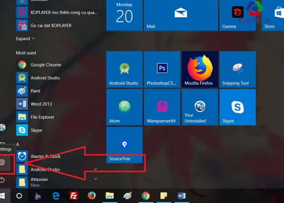Expand the Android Studio folder chevron
Screen dimensions: 284x203
(x=96, y=169)
